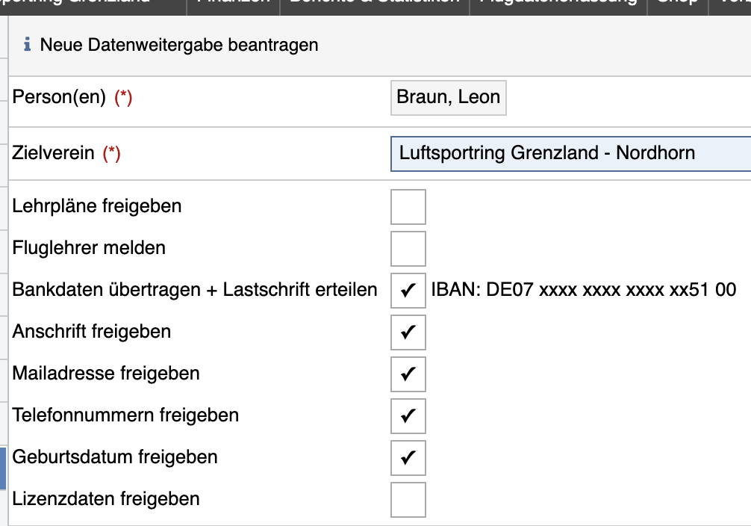Click the 'Zielverein' field label
Image resolution: width=751 pixels, height=526 pixels.
(x=53, y=154)
